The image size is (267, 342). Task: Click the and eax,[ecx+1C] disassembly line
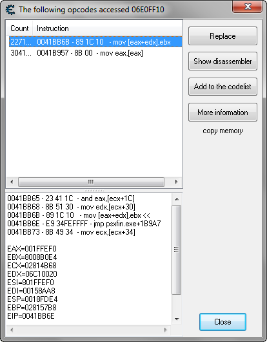pyautogui.click(x=71, y=198)
